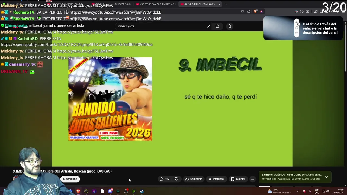
Task: Install app from the address bar icon
Action: (243, 11)
